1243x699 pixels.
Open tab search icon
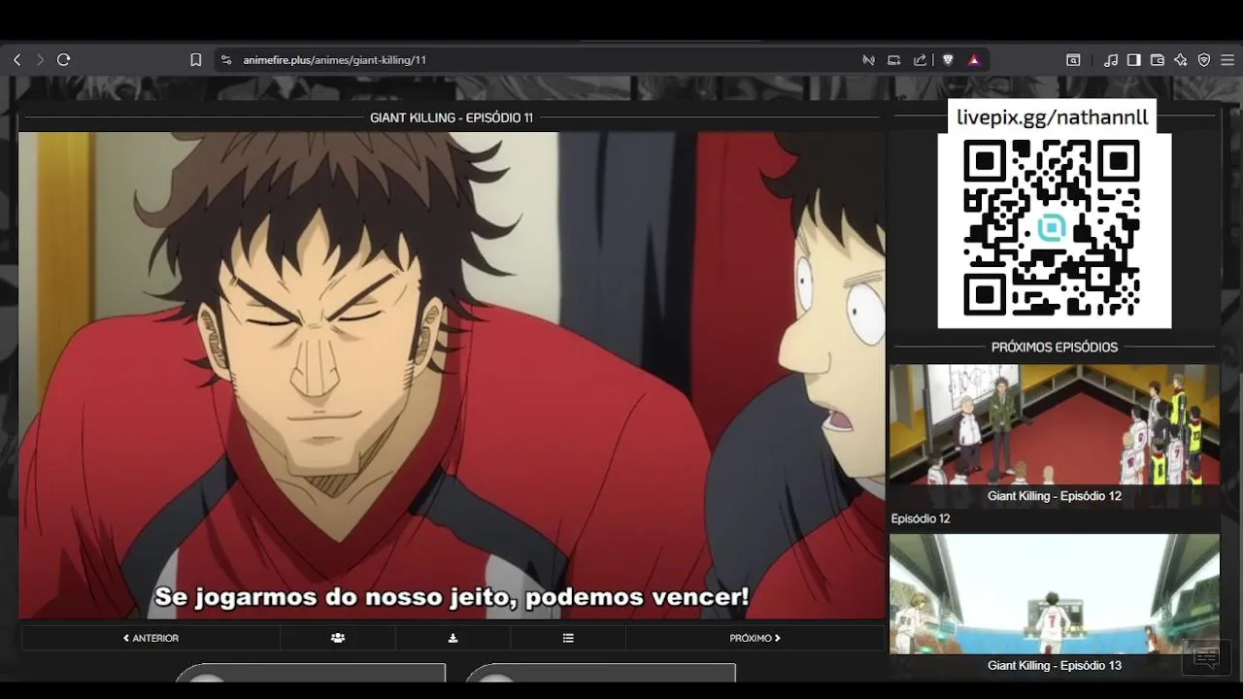[1073, 60]
